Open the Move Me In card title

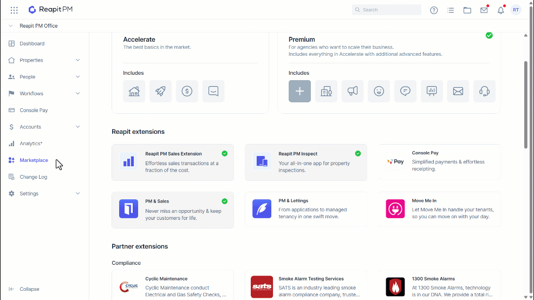point(424,201)
